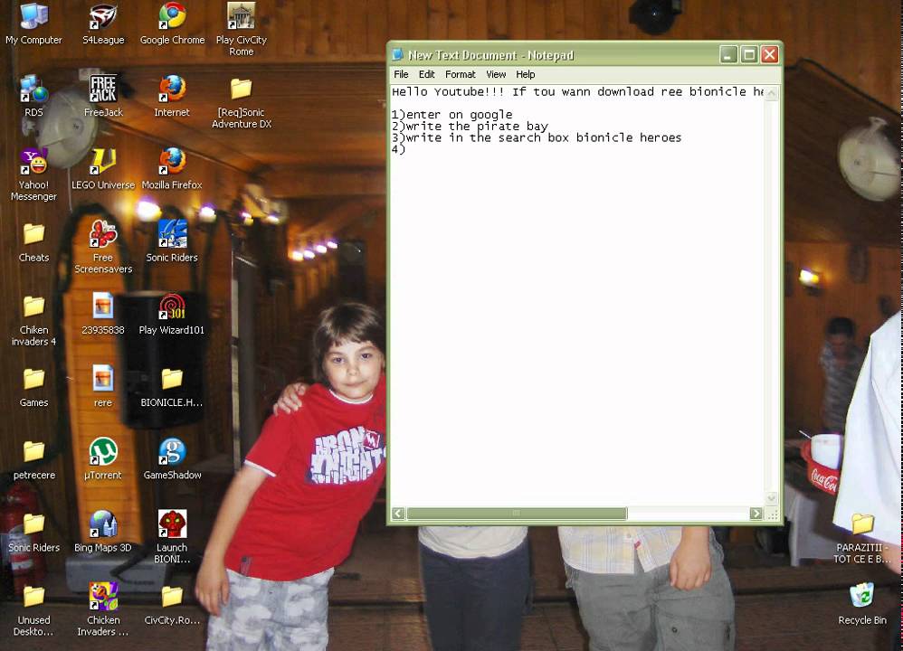The height and width of the screenshot is (651, 903).
Task: Launch µTorrent shortcut
Action: click(x=103, y=459)
